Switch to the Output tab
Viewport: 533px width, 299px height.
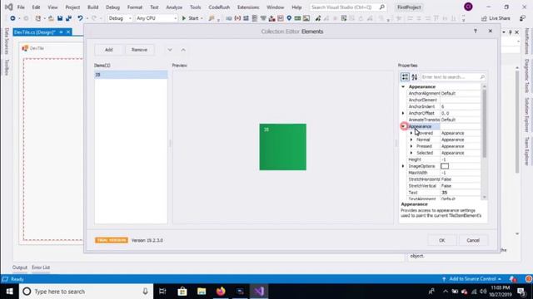click(x=20, y=267)
